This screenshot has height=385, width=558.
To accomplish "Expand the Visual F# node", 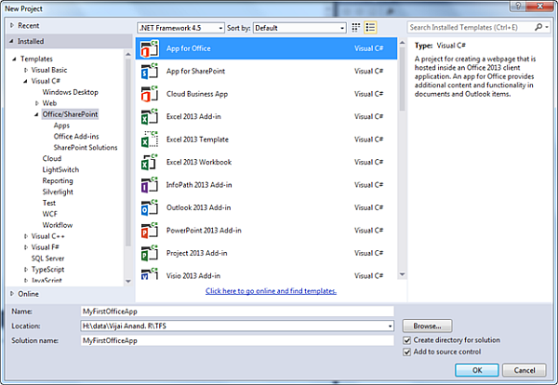I will 26,247.
